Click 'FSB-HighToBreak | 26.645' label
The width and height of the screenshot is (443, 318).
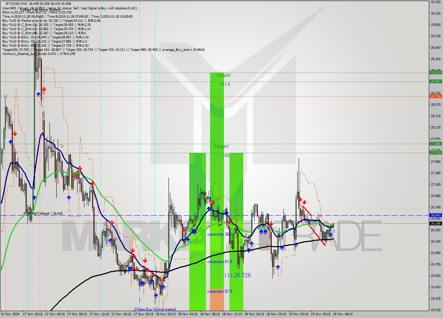pos(43,214)
